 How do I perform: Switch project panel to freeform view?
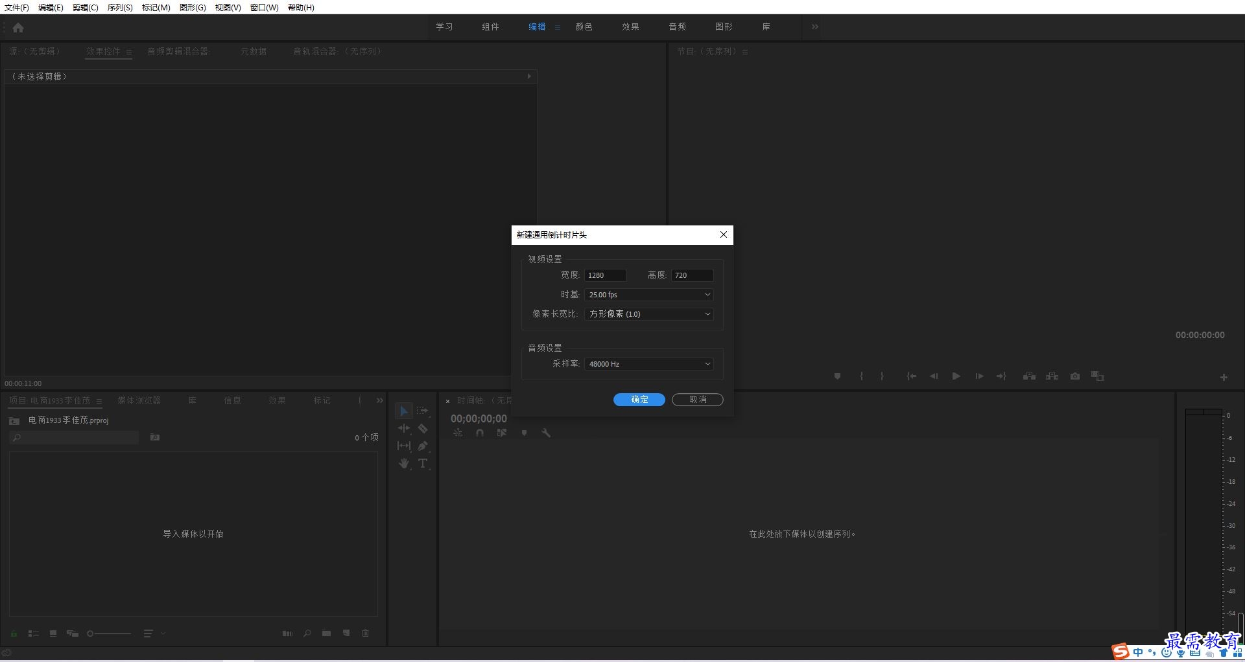73,633
